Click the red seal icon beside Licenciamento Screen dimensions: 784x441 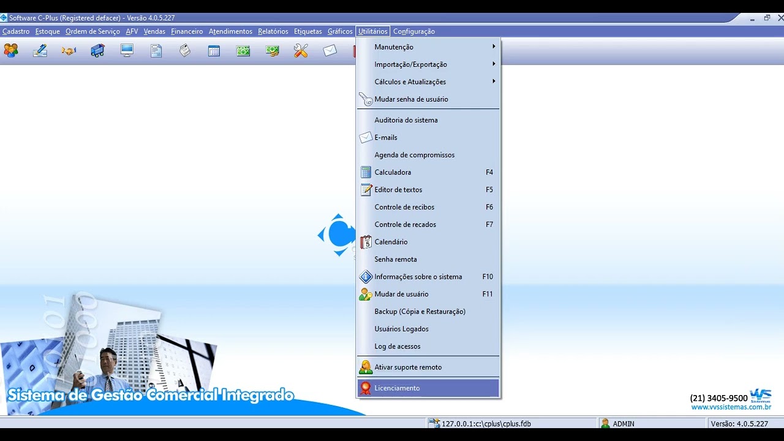[366, 388]
